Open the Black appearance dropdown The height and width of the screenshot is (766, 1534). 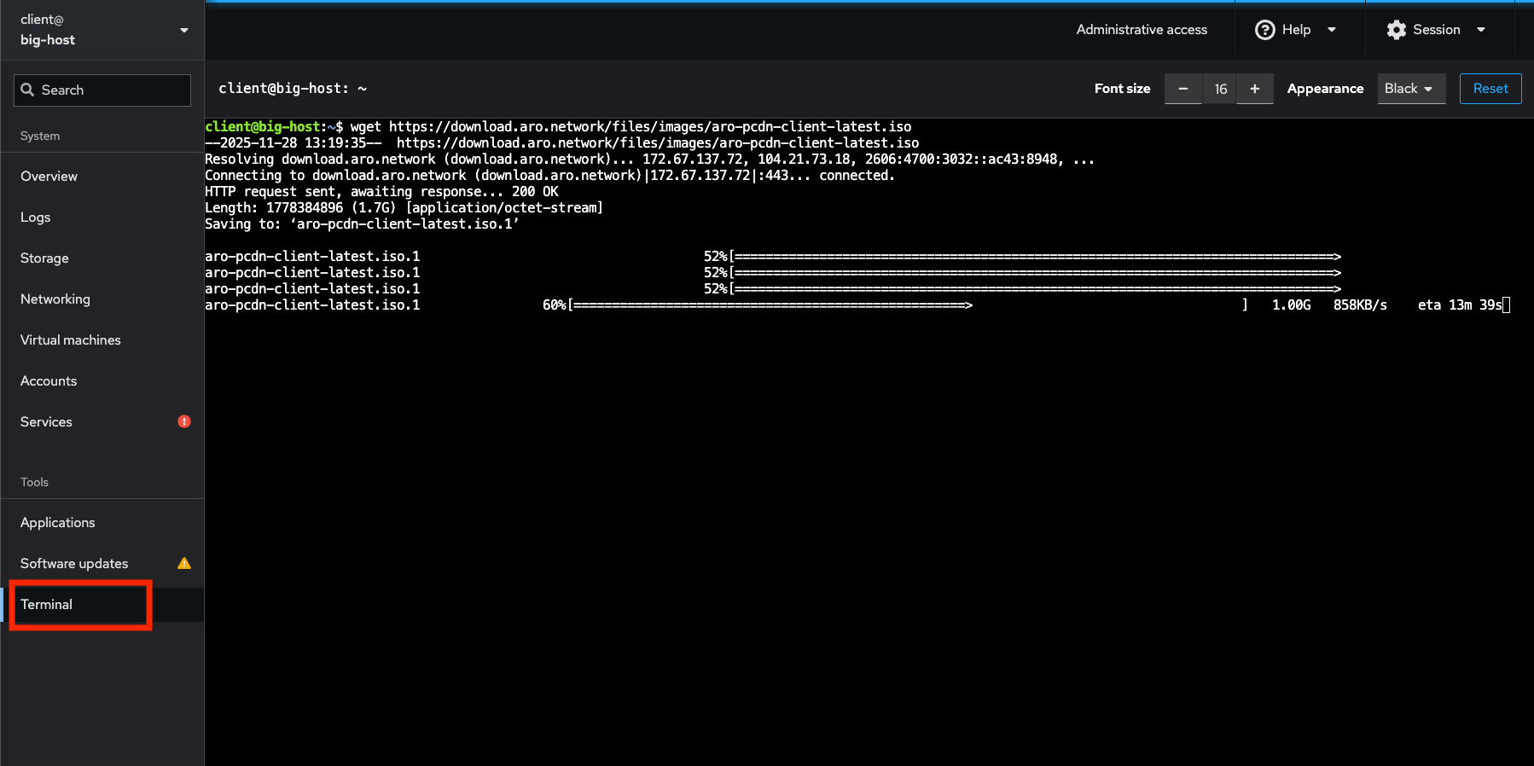tap(1410, 89)
